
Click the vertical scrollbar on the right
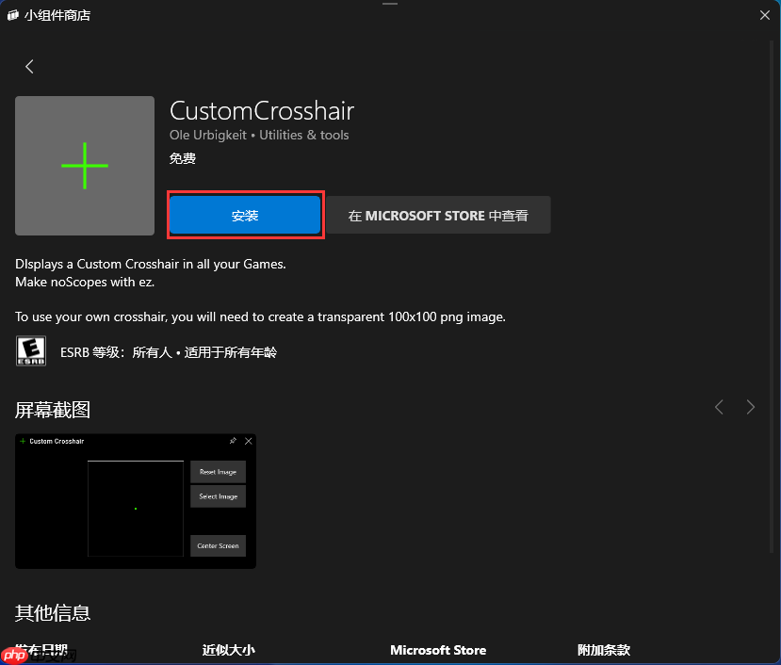click(x=772, y=299)
